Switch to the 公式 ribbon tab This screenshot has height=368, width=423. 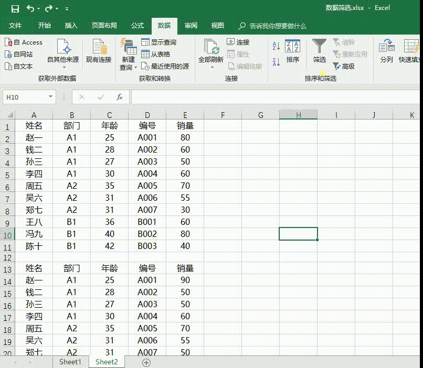tap(138, 26)
